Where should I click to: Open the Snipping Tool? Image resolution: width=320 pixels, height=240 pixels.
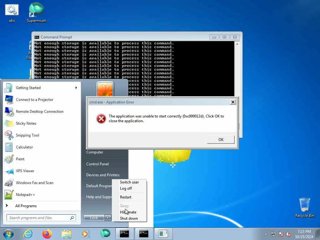click(x=42, y=135)
